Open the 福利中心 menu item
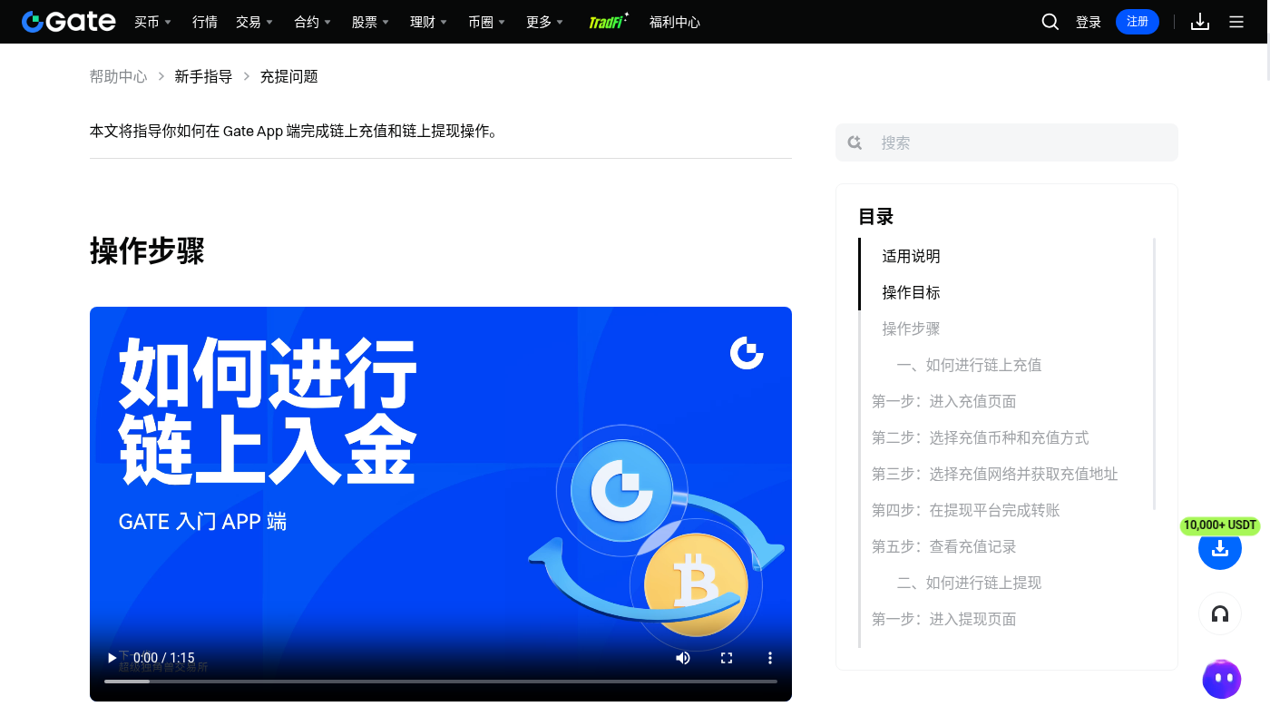 coord(675,22)
